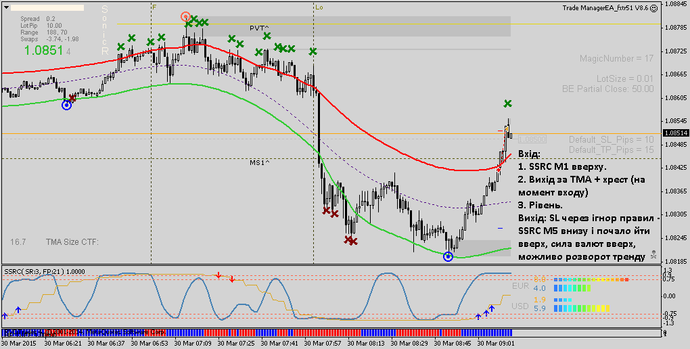Screen dimensions: 690x349
Task: Click the Lo vertical line label
Action: (319, 7)
